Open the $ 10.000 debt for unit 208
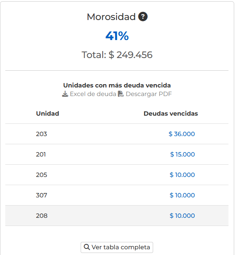The image size is (235, 255). pos(182,216)
